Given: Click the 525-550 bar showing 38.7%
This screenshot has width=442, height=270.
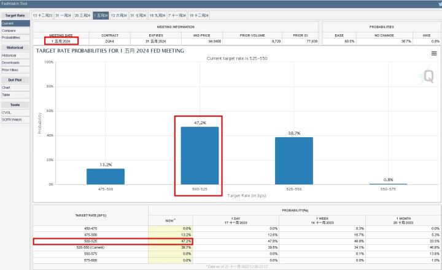Looking at the screenshot, I should (x=294, y=161).
